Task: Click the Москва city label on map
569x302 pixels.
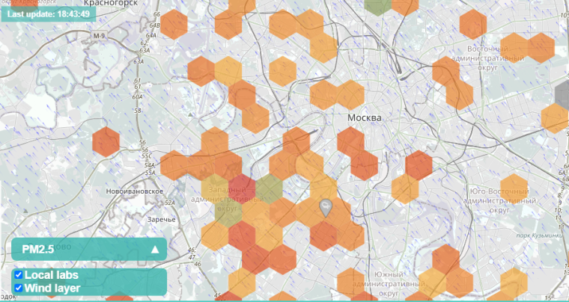Action: click(365, 118)
